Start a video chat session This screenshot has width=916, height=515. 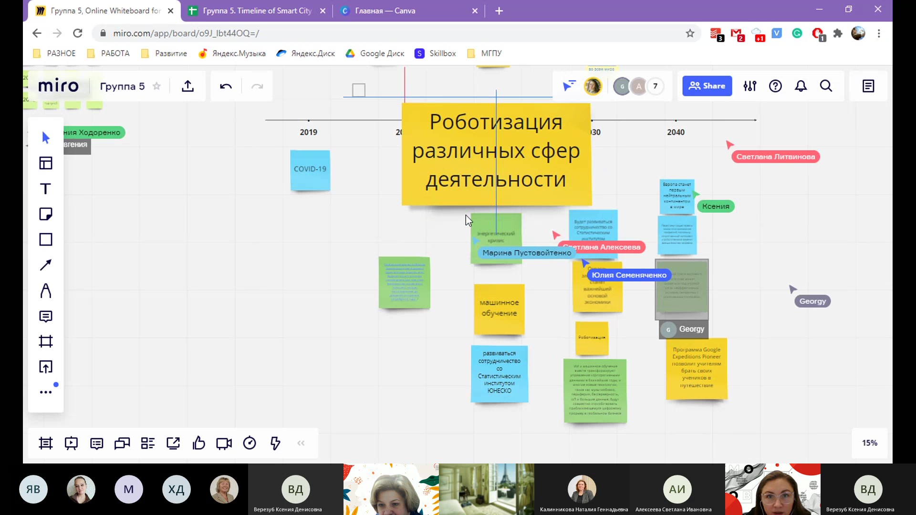223,443
